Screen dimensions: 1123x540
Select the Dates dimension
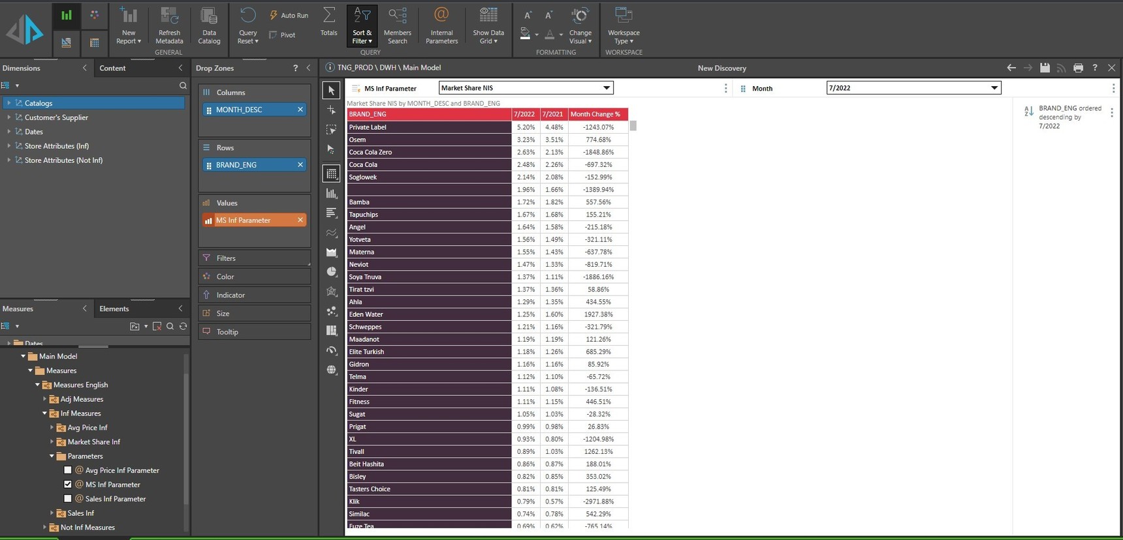click(x=34, y=132)
